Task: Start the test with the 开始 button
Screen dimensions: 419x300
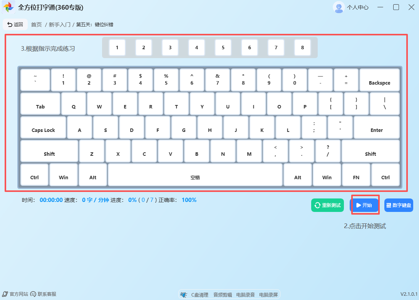Action: tap(364, 205)
